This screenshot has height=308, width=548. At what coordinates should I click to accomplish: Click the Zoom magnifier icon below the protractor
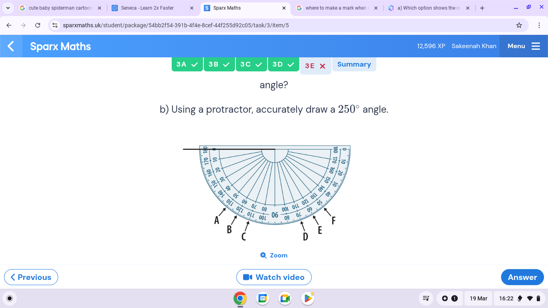tap(264, 255)
